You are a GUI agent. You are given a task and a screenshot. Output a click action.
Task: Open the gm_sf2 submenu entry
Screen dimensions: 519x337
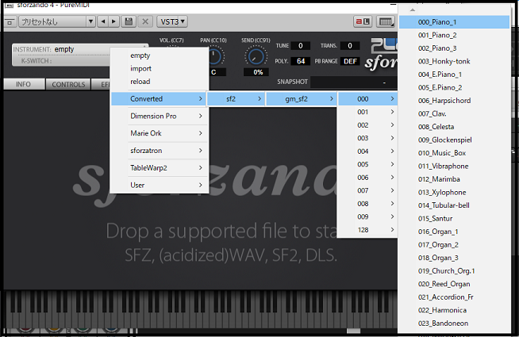pos(302,99)
